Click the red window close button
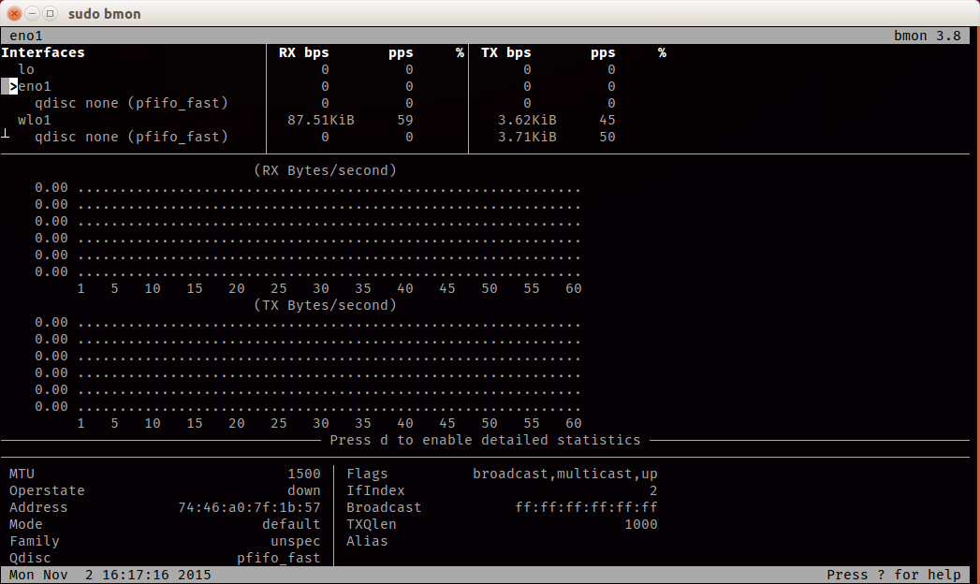This screenshot has height=584, width=980. coord(15,14)
